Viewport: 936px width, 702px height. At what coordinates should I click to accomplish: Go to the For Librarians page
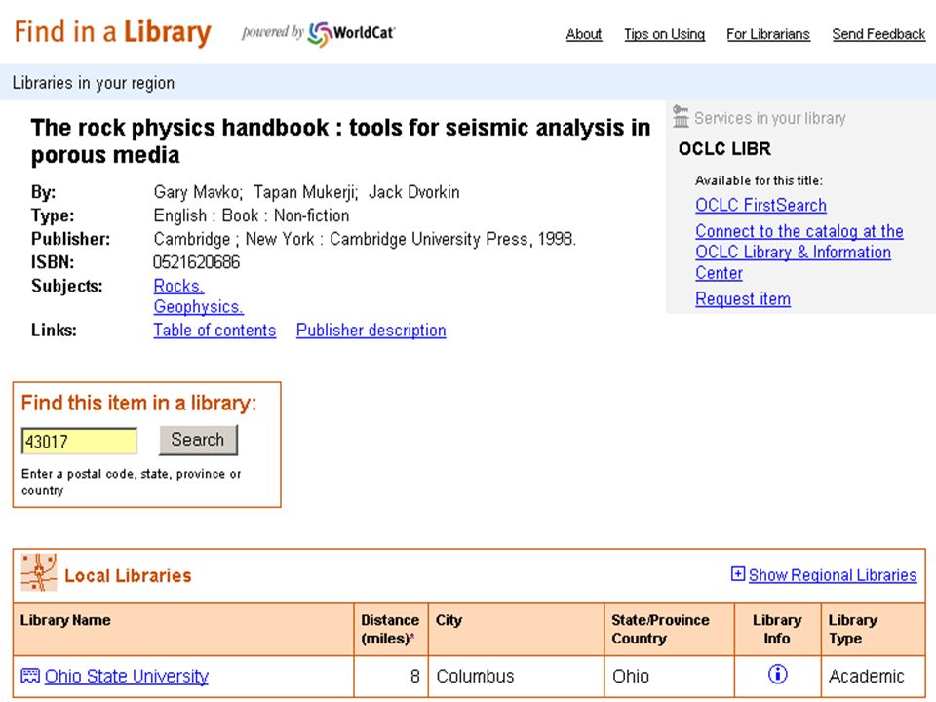tap(768, 34)
